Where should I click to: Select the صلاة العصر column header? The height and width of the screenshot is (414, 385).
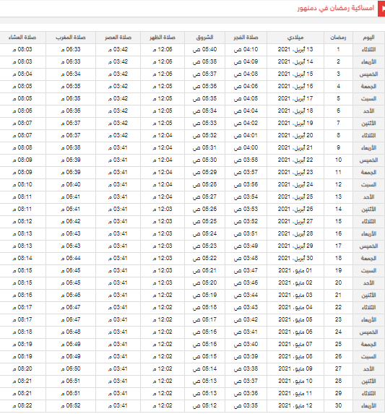pos(118,38)
